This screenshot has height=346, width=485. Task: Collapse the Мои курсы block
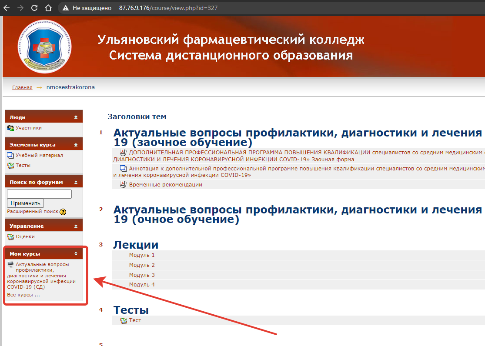76,253
